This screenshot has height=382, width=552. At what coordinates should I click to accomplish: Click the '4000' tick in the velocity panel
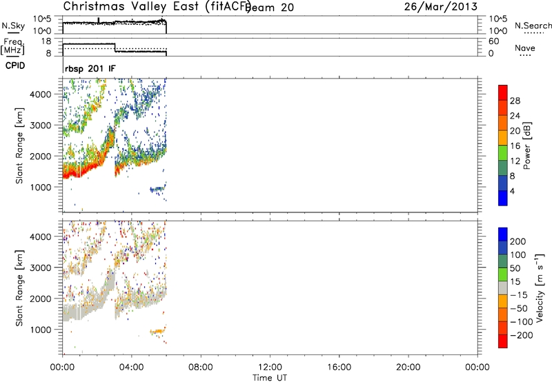pos(41,237)
